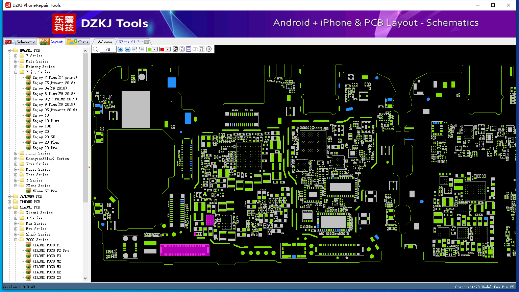Expand the P Series folder
This screenshot has width=519, height=292.
point(16,56)
